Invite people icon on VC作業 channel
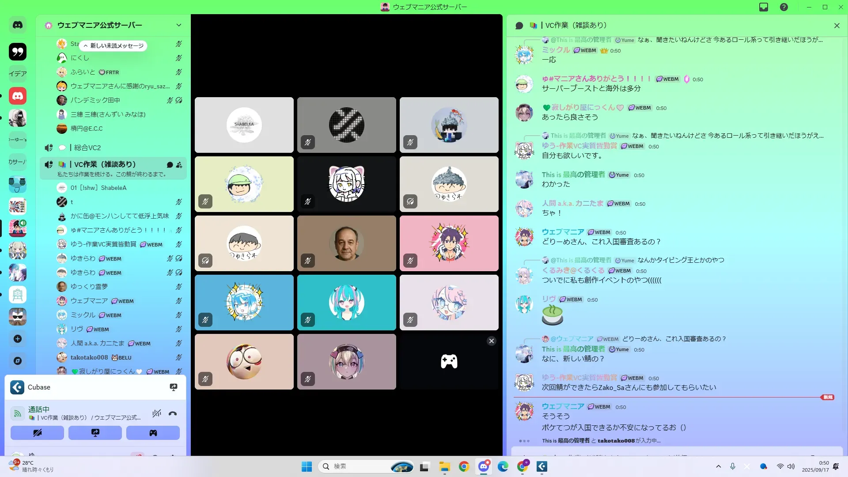Image resolution: width=848 pixels, height=477 pixels. click(179, 165)
